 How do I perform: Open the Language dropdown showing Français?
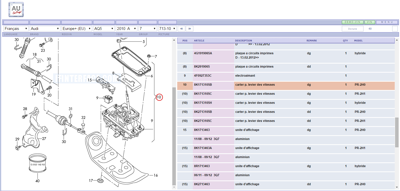(x=16, y=29)
